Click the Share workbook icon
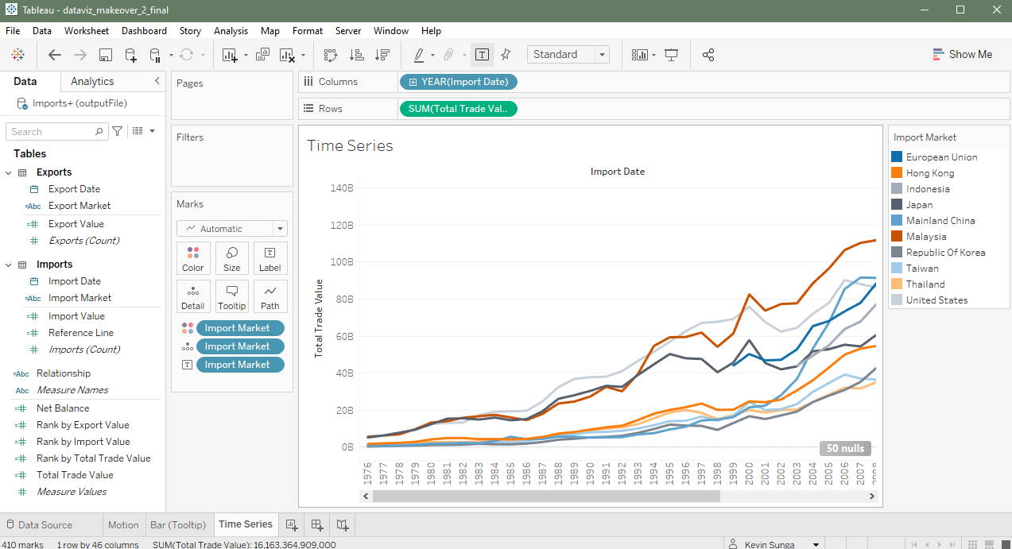The height and width of the screenshot is (549, 1012). (x=708, y=55)
